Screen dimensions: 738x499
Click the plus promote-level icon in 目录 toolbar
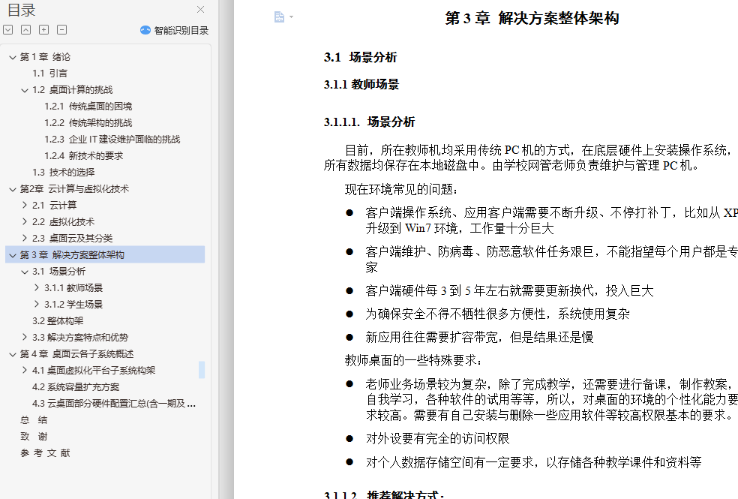coord(43,30)
